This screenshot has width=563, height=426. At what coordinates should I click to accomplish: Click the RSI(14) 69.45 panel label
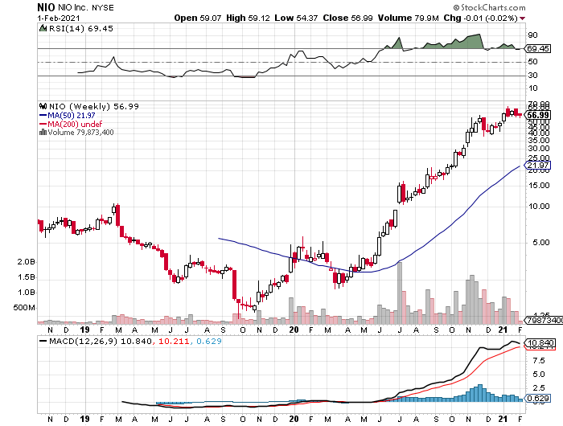80,29
